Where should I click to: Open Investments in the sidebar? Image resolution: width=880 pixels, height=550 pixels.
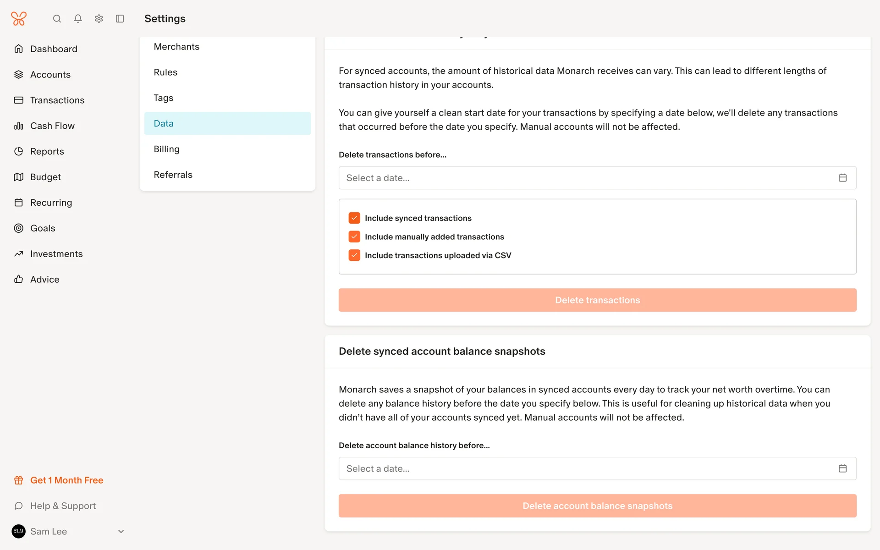click(56, 254)
